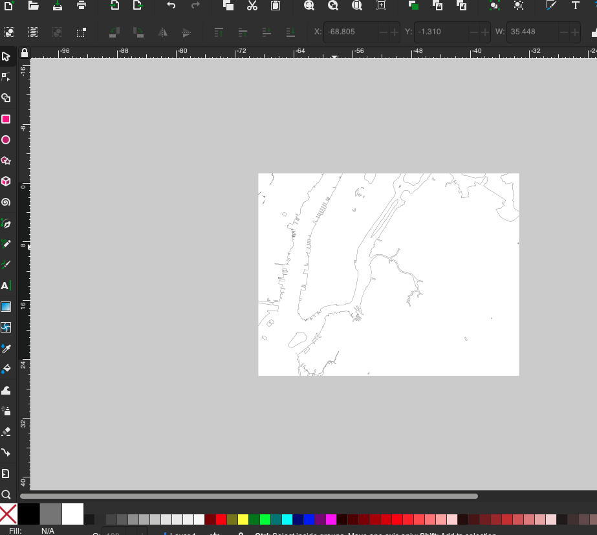Select all objects with the Select All icon
597x535 pixels.
coord(9,32)
